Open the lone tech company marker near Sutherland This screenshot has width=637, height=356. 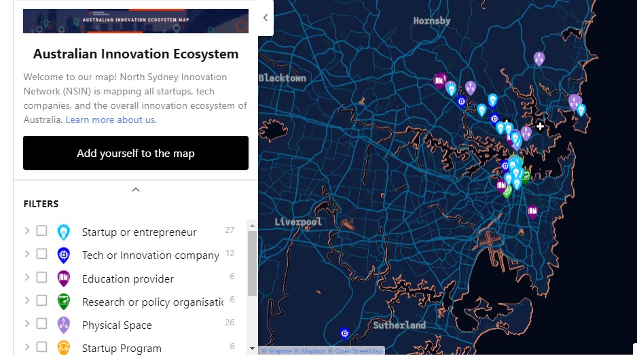[x=344, y=334]
